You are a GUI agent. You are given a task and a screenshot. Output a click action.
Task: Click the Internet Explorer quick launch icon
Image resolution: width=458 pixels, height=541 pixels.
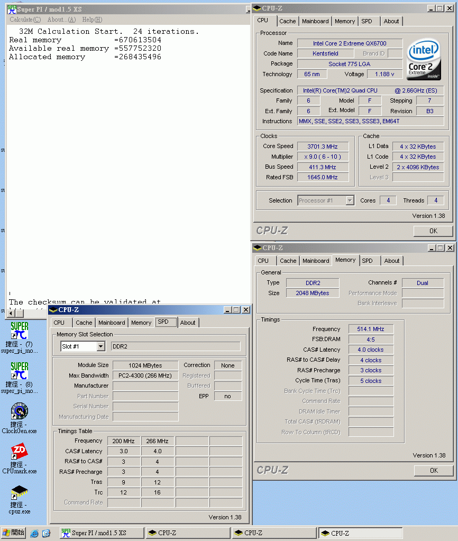(x=34, y=534)
